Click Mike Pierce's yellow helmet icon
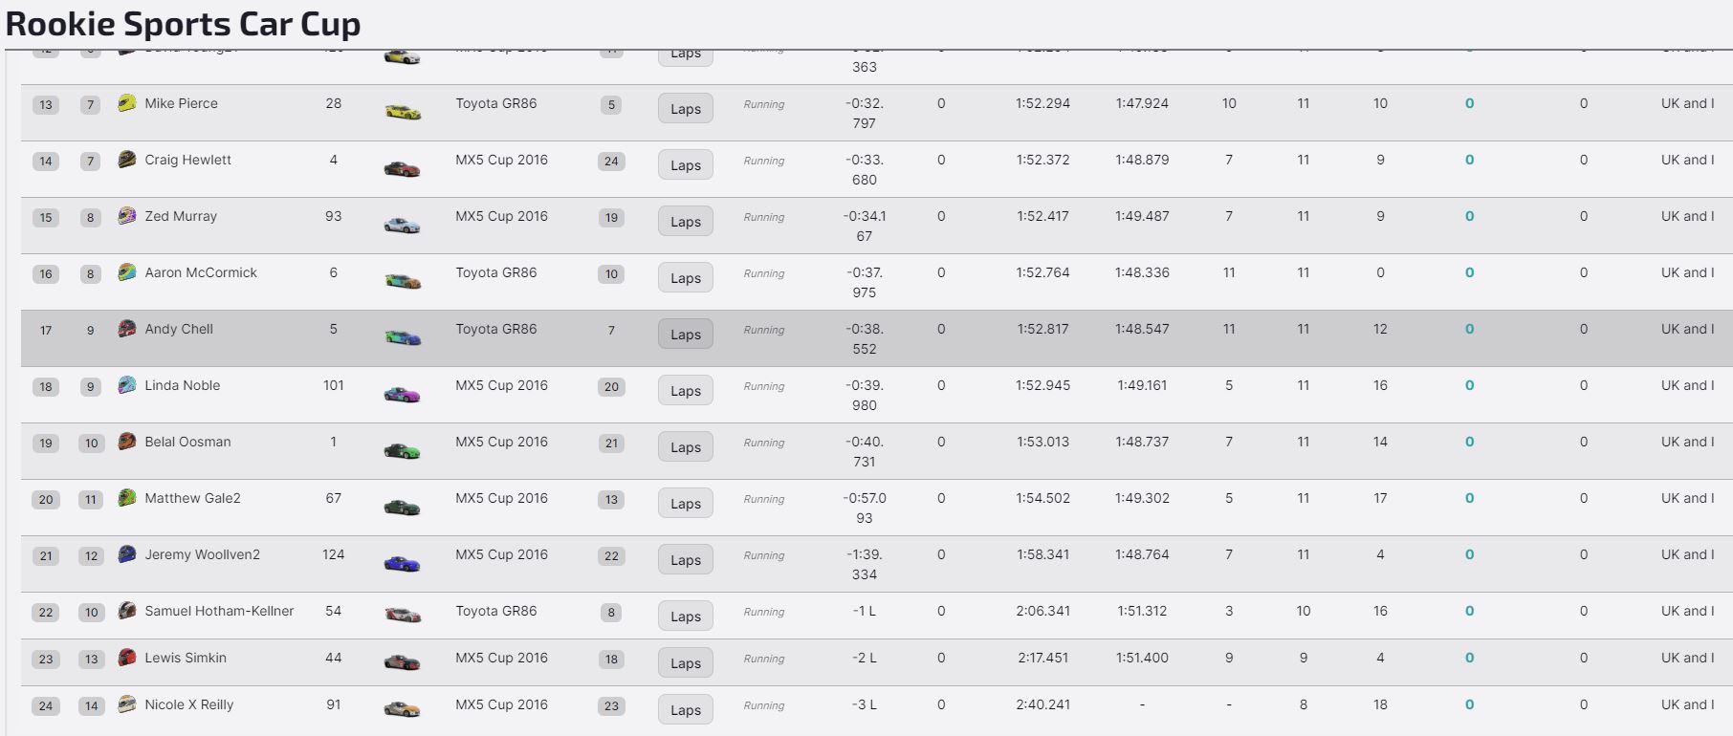This screenshot has height=736, width=1733. point(126,103)
